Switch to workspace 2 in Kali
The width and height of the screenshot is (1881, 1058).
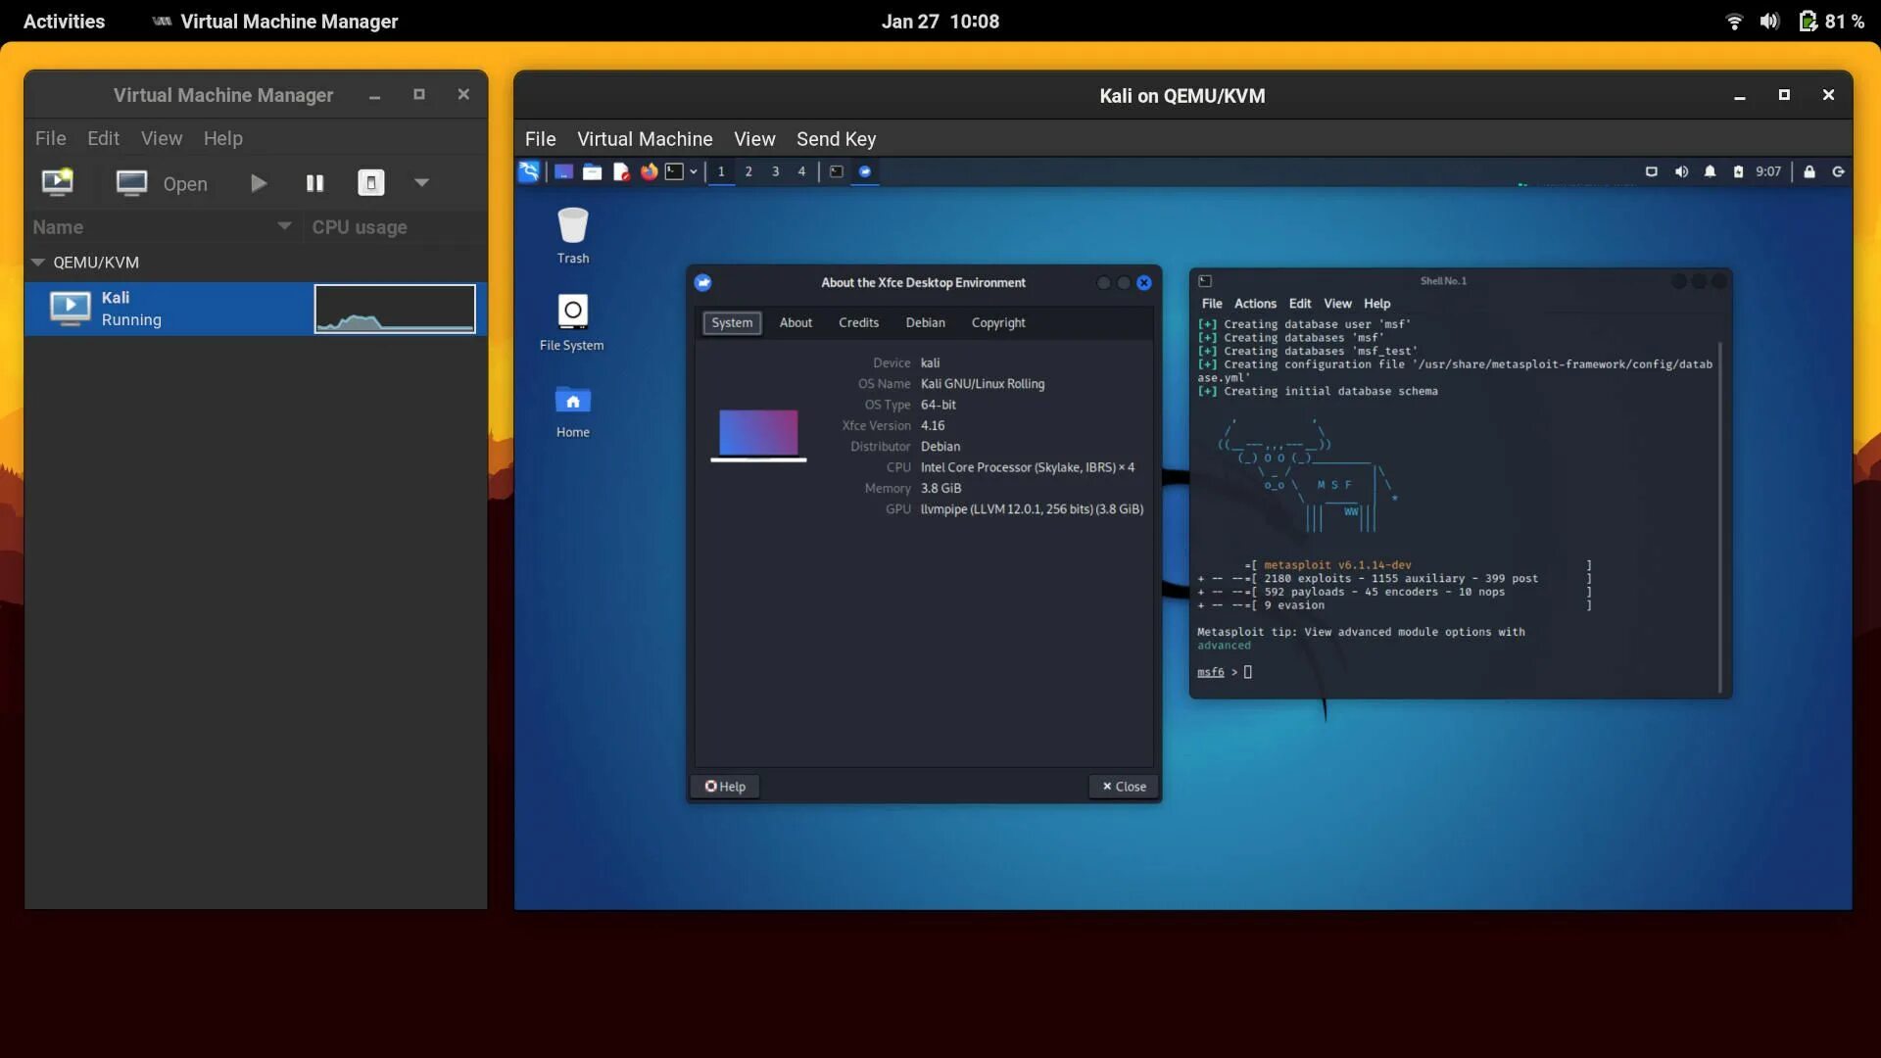(748, 171)
